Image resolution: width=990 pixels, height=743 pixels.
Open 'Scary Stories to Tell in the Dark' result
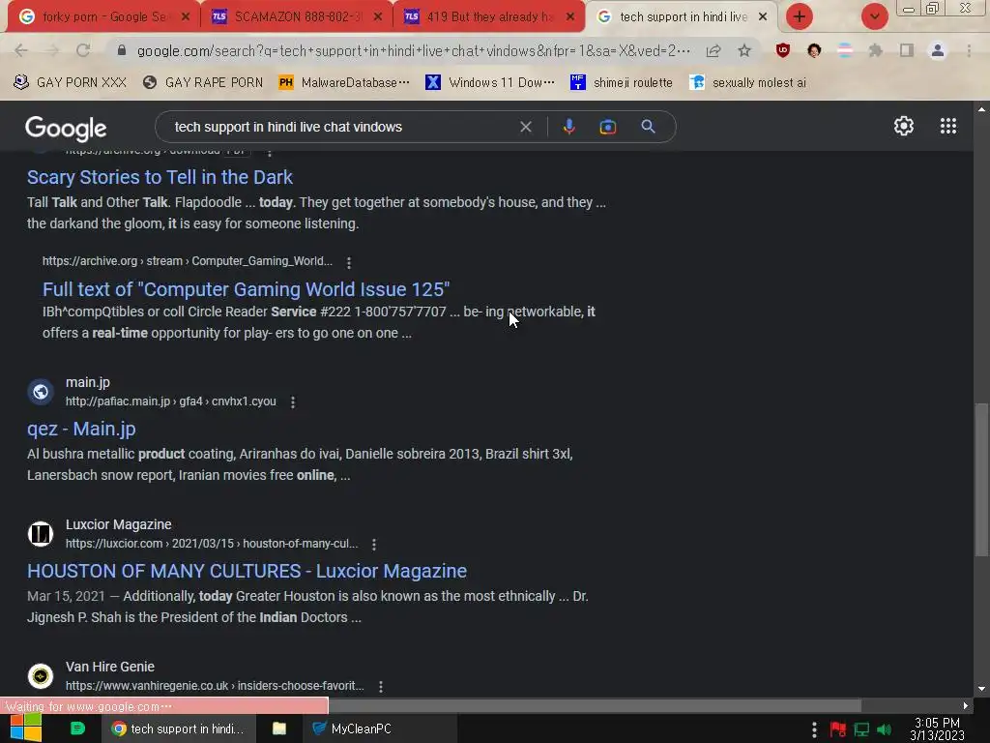click(160, 177)
